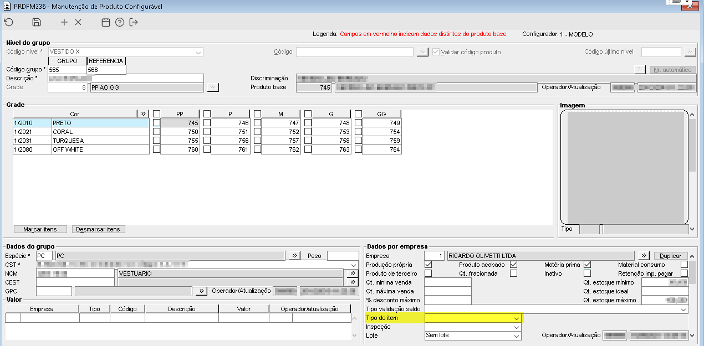Click scroll-down arrow in Dados por empresa
Viewport: 704px width, 346px height.
pyautogui.click(x=692, y=335)
